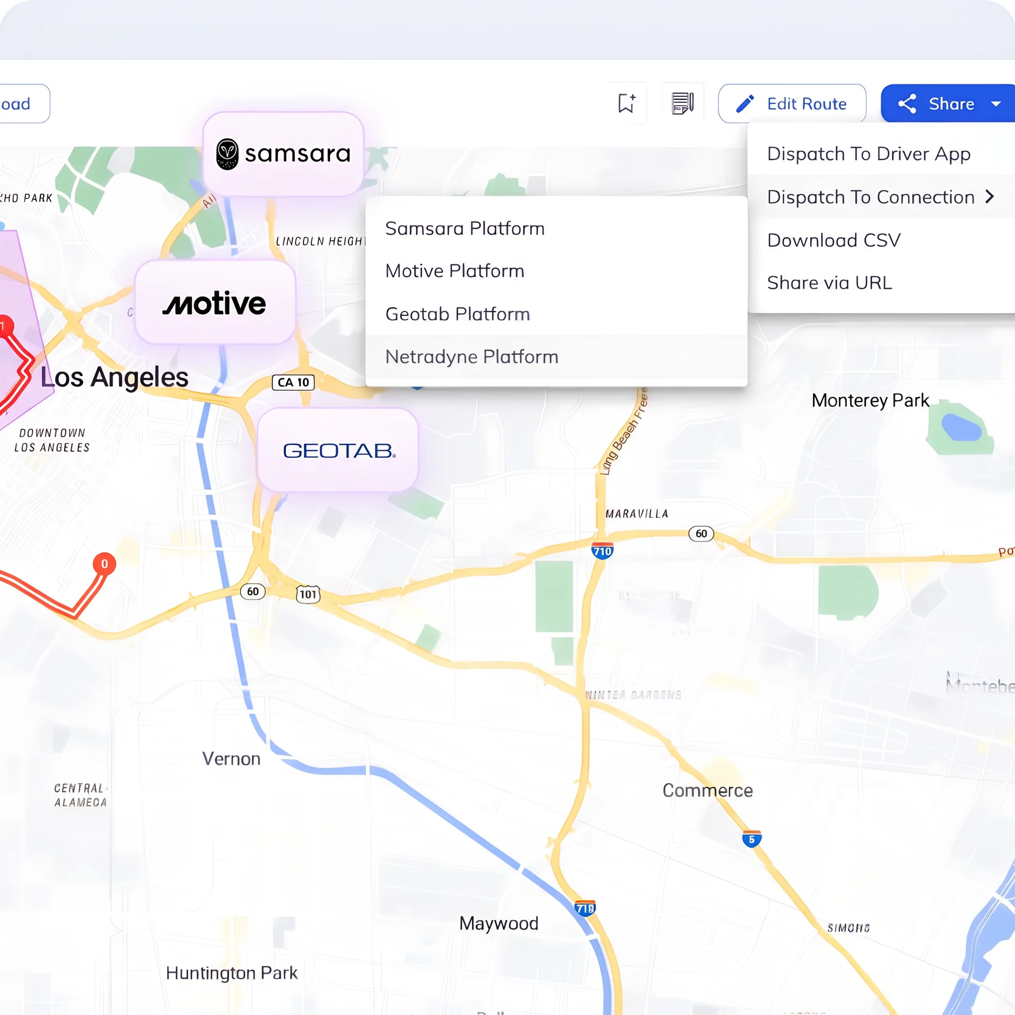Open the route notes icon
Screen dimensions: 1015x1015
(682, 103)
